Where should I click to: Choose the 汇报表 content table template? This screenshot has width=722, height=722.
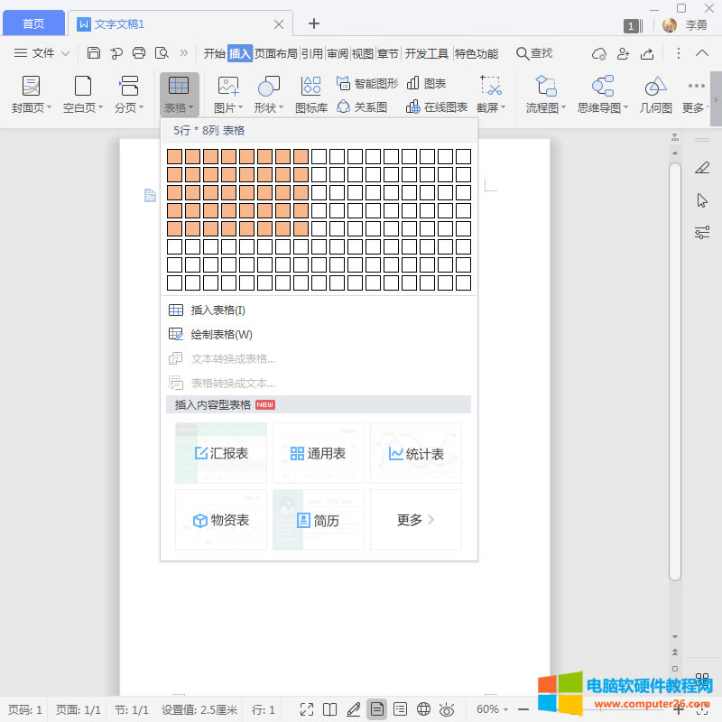221,453
